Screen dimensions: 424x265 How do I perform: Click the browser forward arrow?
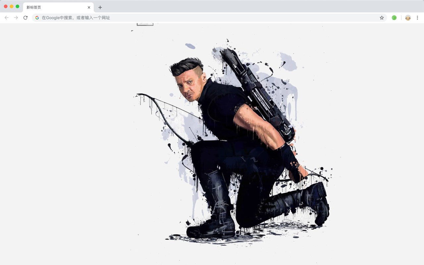tap(16, 18)
